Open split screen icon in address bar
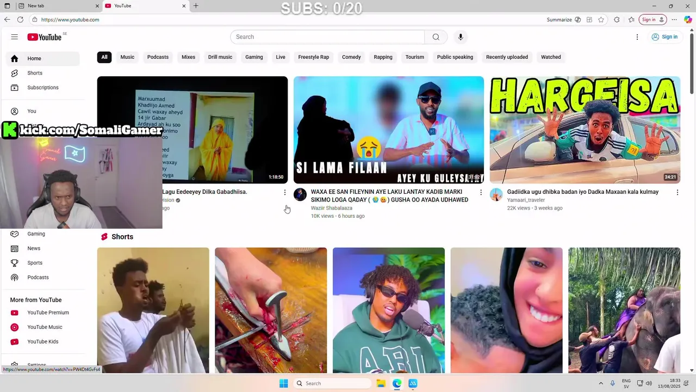Image resolution: width=696 pixels, height=392 pixels. tap(589, 20)
